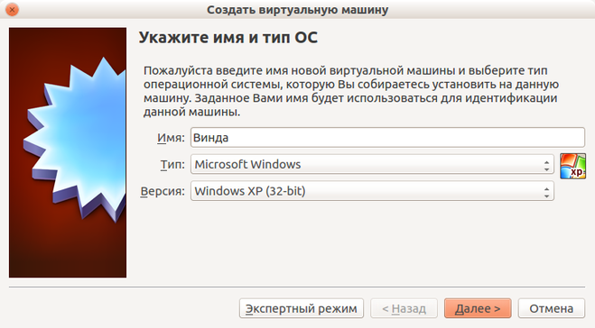Open the Версия dropdown showing Windows XP (32-bit)
Image resolution: width=595 pixels, height=328 pixels.
coord(372,191)
